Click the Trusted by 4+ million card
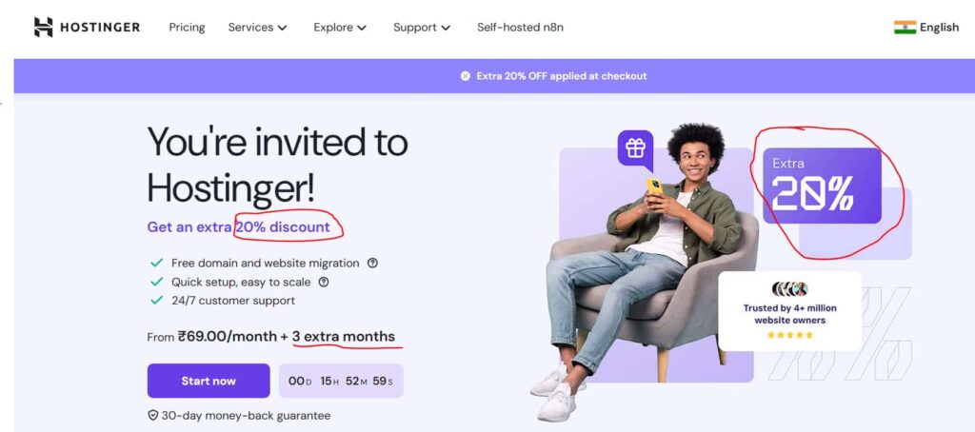This screenshot has height=432, width=975. pyautogui.click(x=789, y=311)
